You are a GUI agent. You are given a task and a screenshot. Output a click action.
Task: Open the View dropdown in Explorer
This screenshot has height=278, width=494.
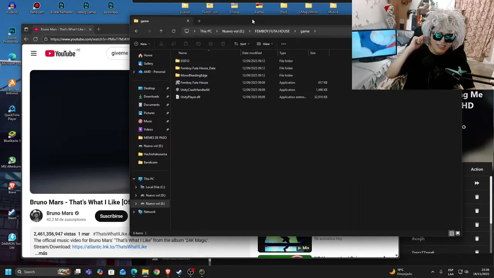click(265, 44)
